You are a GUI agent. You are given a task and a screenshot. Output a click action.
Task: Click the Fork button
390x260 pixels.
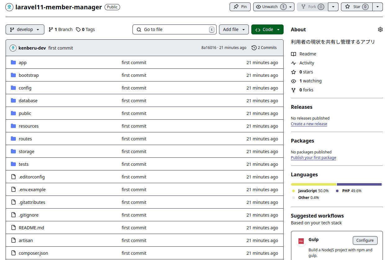click(312, 7)
